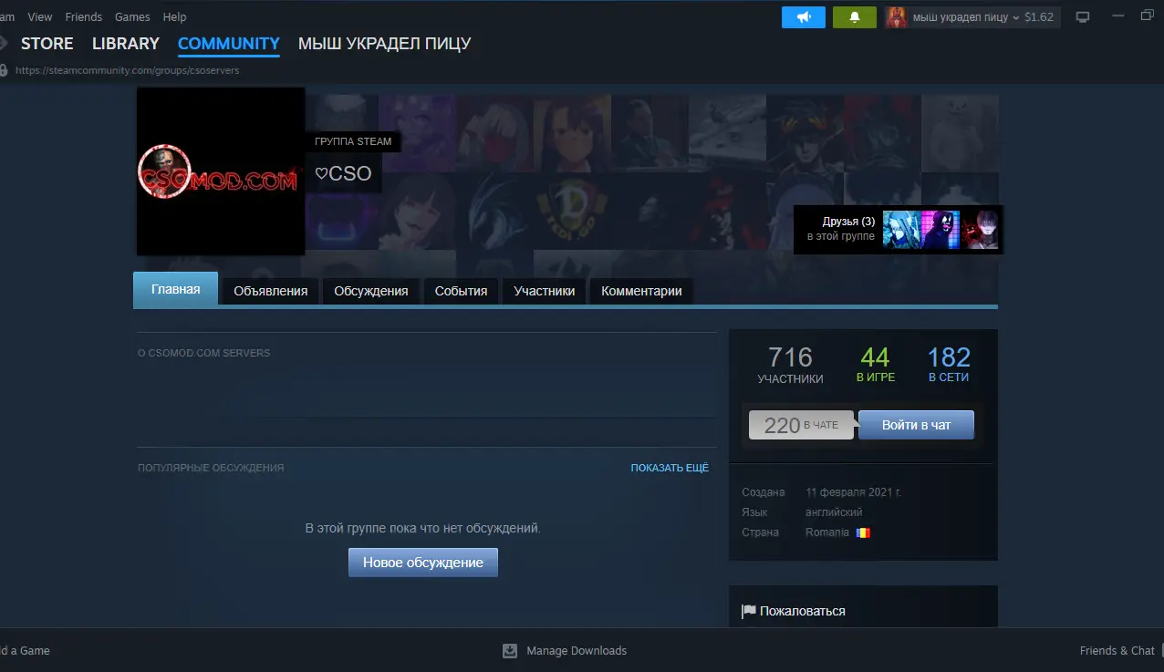The height and width of the screenshot is (672, 1164).
Task: Open the Friends menu
Action: [84, 17]
